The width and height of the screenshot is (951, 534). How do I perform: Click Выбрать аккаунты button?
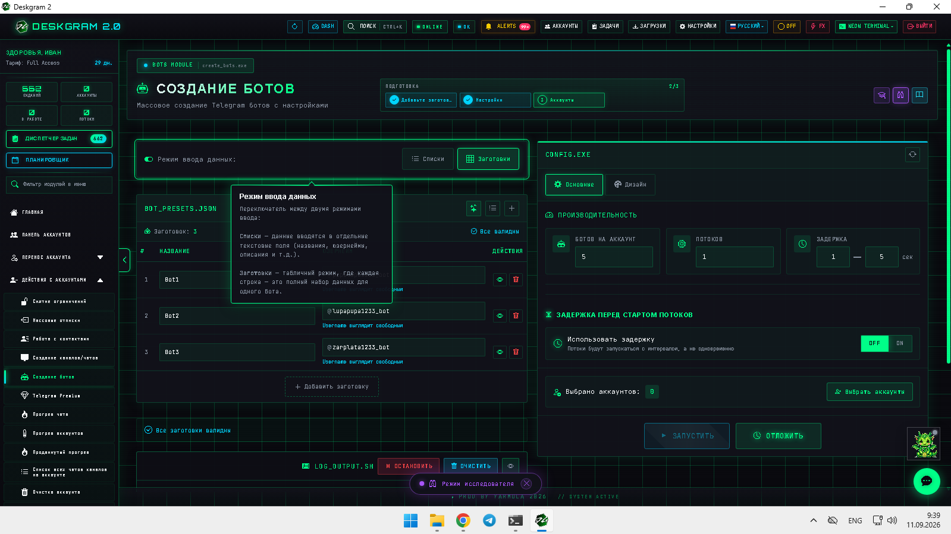870,392
